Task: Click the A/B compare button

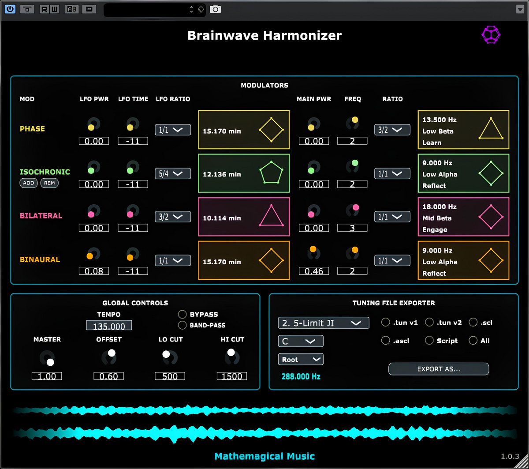Action: [x=71, y=9]
